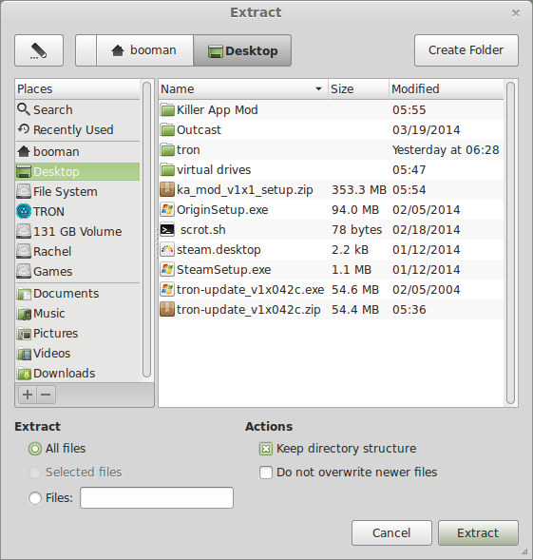Click the scrot.sh terminal script icon
533x560 pixels.
click(167, 230)
